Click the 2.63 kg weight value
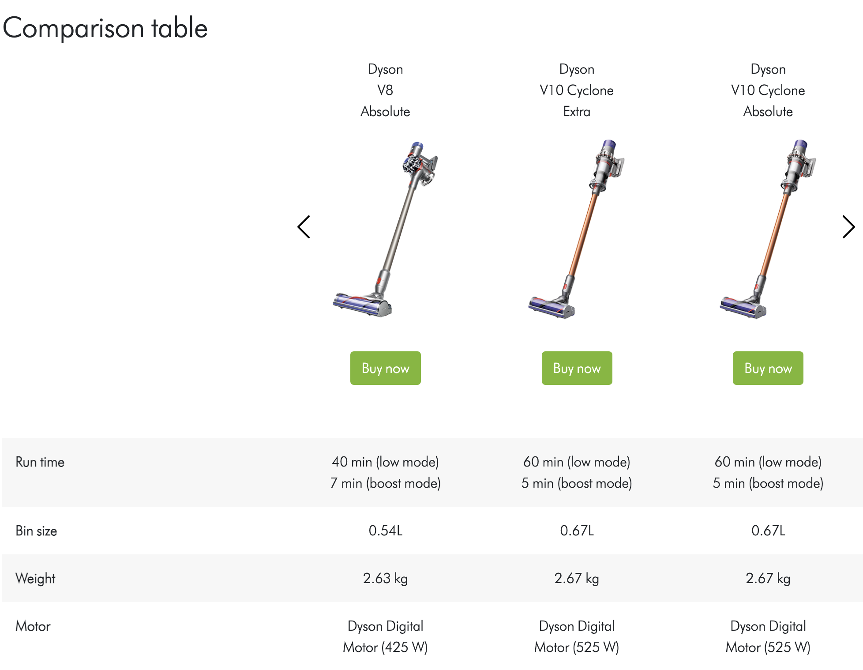The height and width of the screenshot is (670, 863). pyautogui.click(x=385, y=578)
